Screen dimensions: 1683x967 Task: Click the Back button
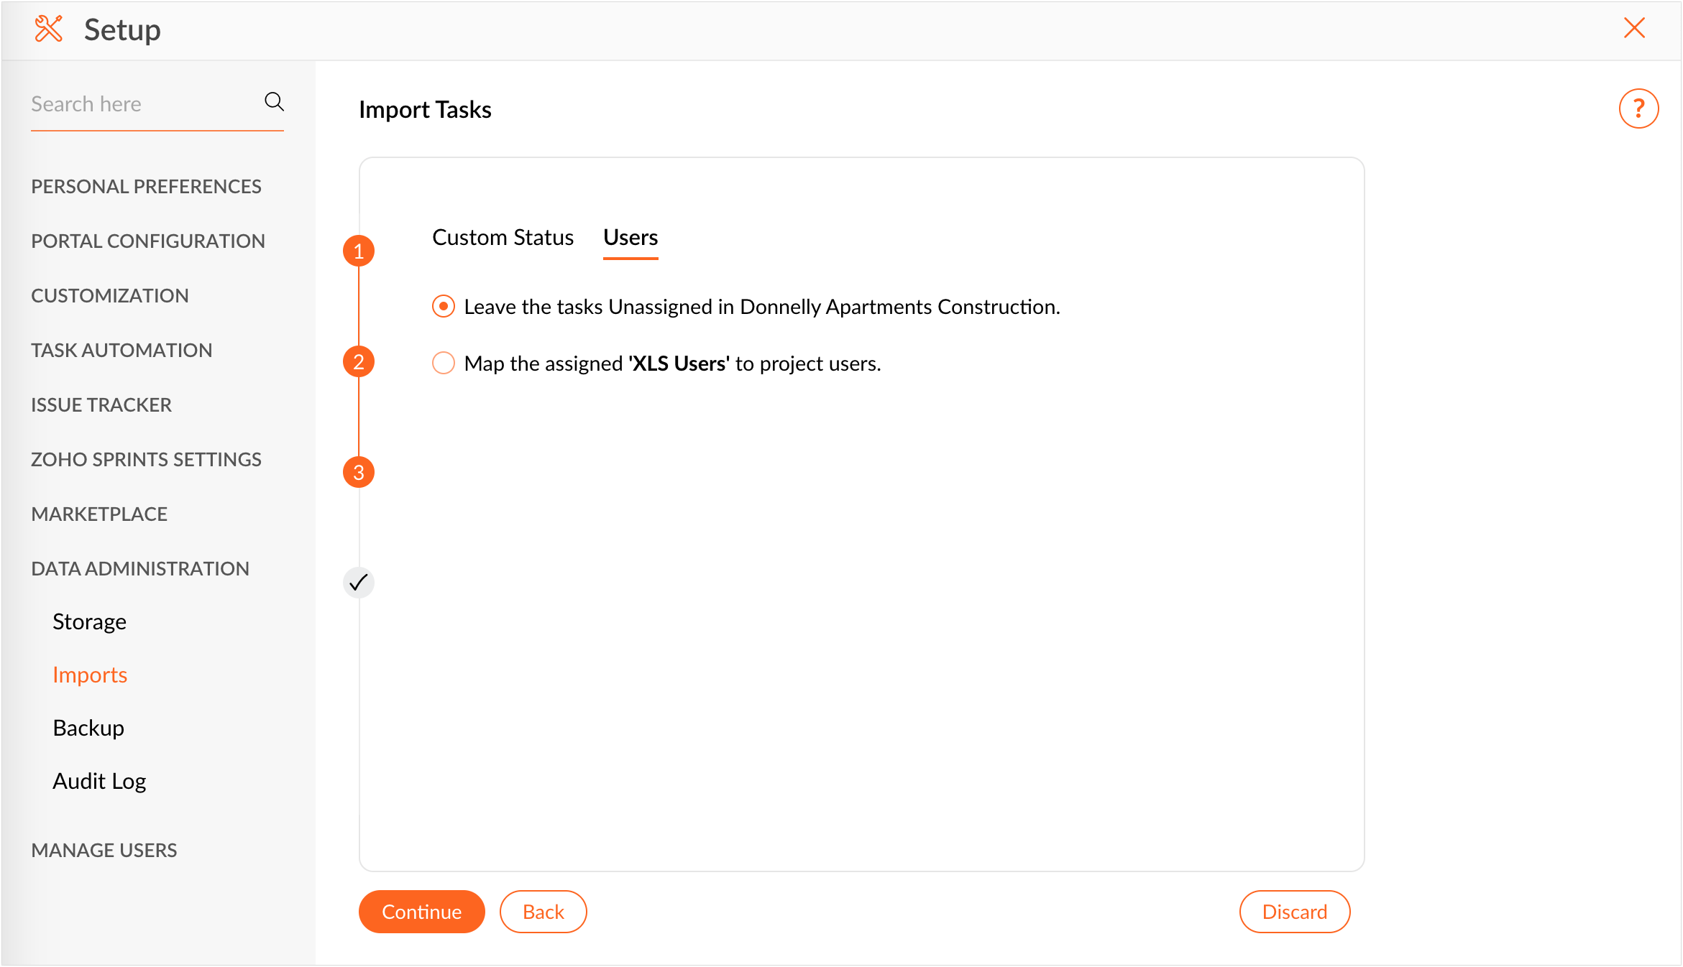point(543,912)
